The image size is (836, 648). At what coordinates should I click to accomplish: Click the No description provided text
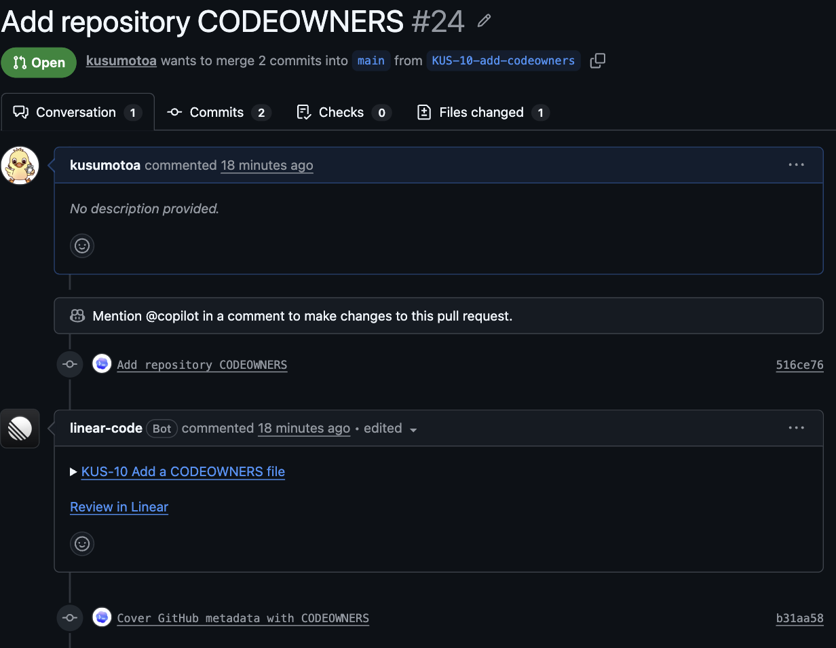145,209
